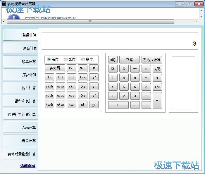Click the Log button

click(x=83, y=77)
